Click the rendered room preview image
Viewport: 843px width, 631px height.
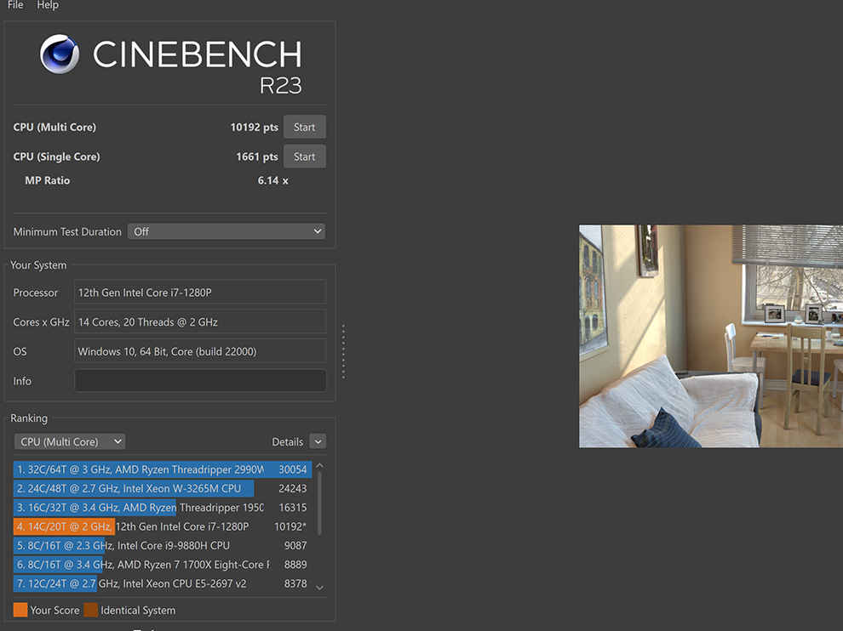[711, 336]
